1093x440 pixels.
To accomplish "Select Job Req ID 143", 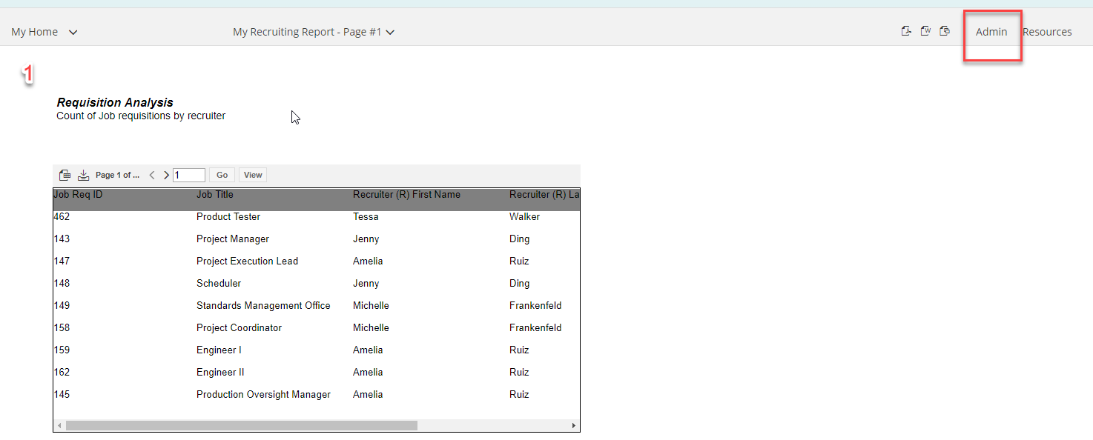I will [62, 239].
